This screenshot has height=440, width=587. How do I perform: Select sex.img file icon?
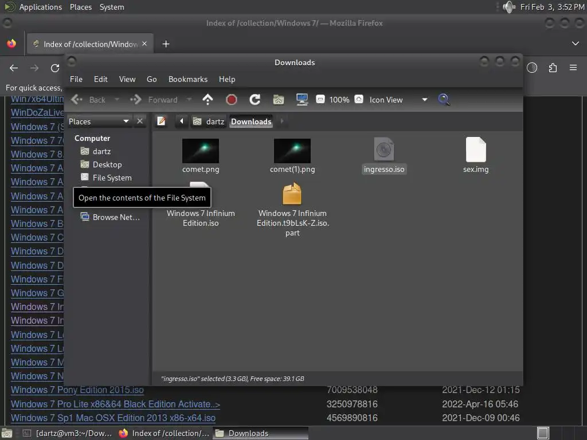(476, 150)
